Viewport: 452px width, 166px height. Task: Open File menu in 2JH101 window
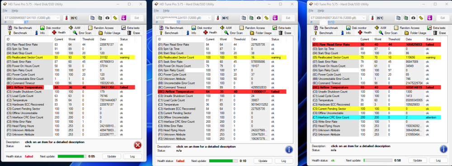coord(156,11)
